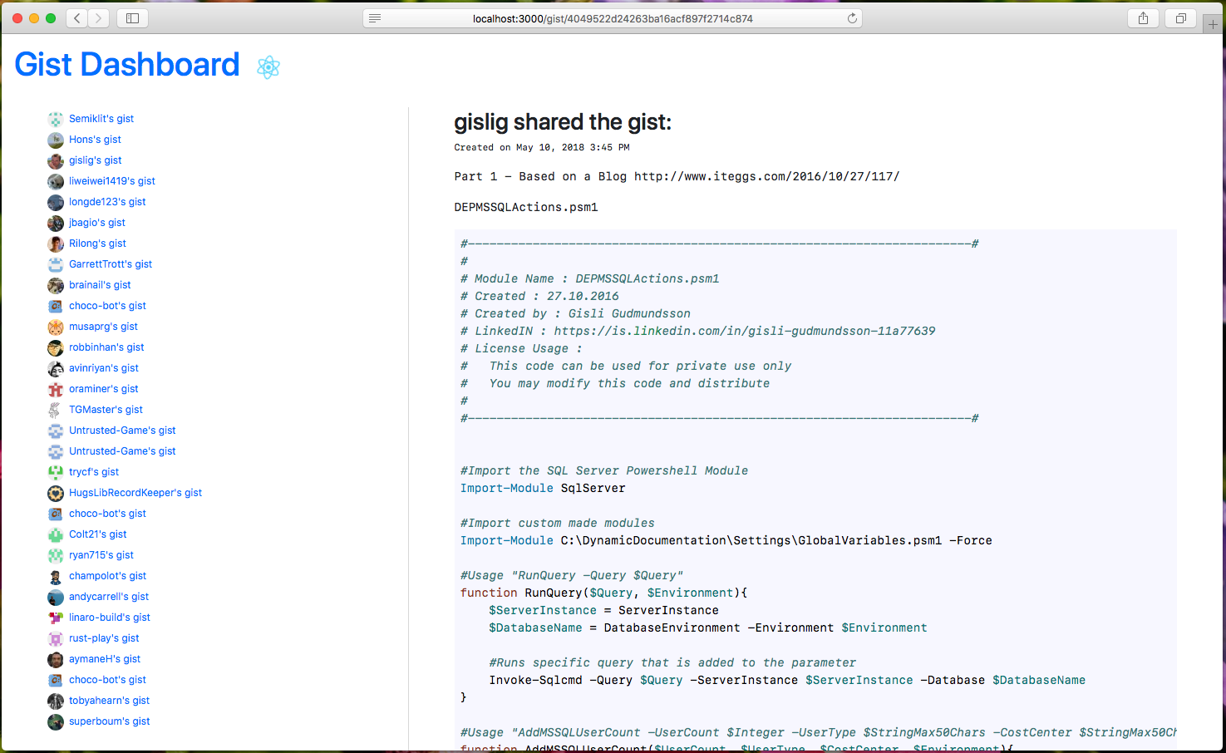Click the React logo beside Gist Dashboard

pyautogui.click(x=268, y=66)
